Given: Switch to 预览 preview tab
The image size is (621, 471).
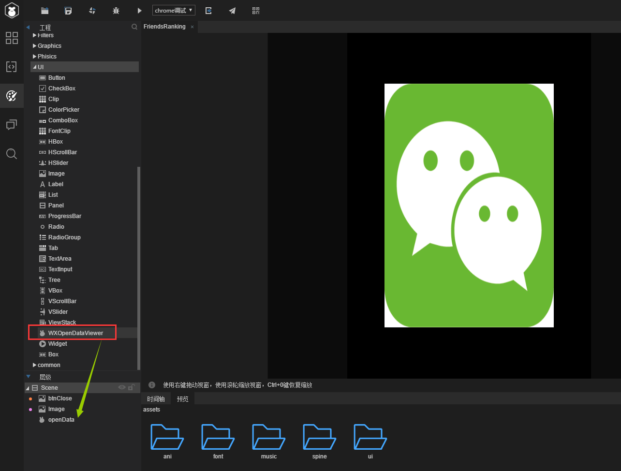Looking at the screenshot, I should click(183, 399).
